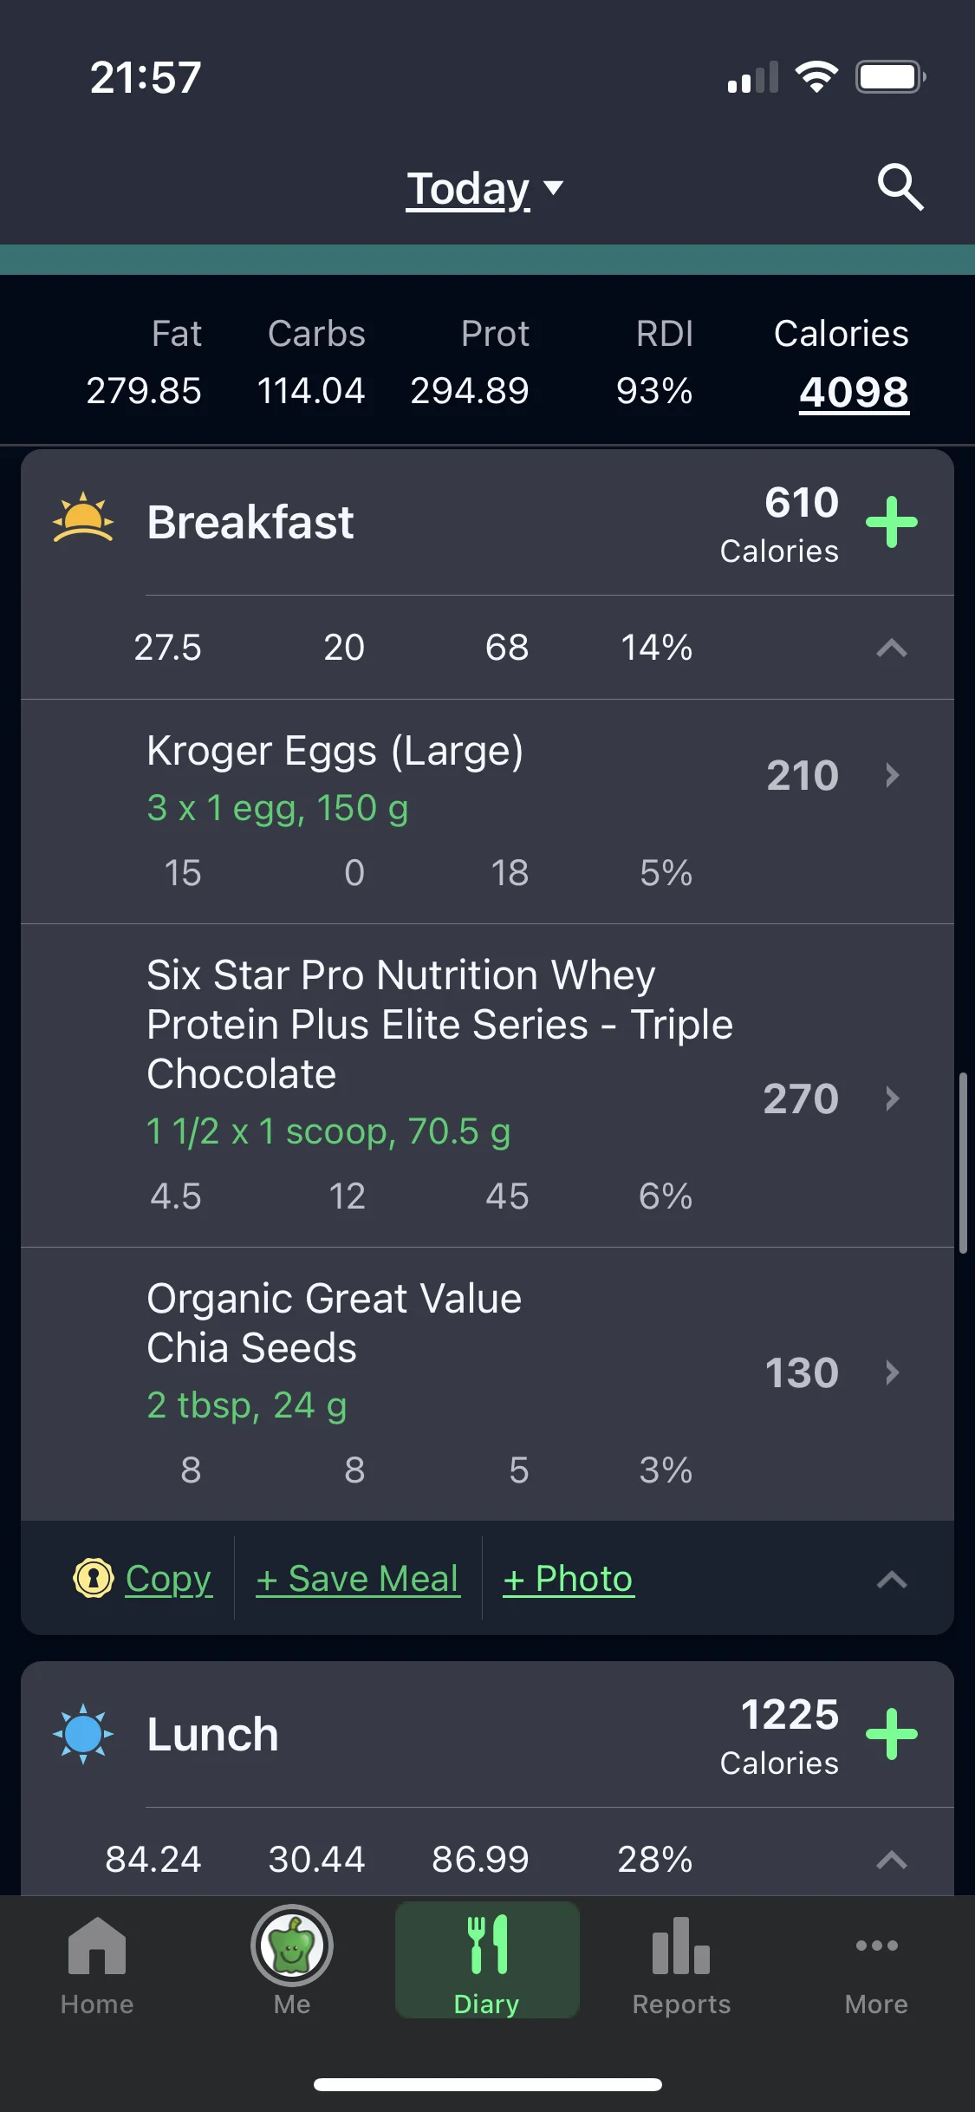The height and width of the screenshot is (2112, 975).
Task: Open the Today date dropdown
Action: tap(485, 188)
